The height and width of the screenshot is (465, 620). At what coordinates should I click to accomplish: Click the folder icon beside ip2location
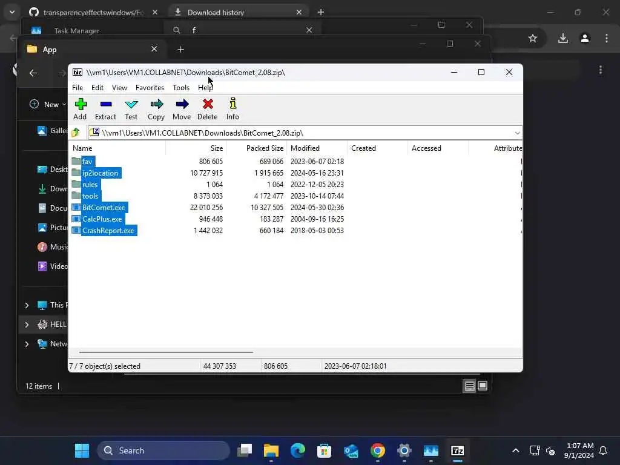point(76,173)
